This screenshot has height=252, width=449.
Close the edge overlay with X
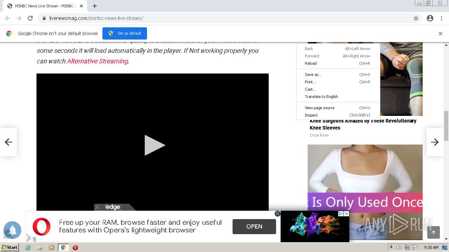click(x=98, y=207)
